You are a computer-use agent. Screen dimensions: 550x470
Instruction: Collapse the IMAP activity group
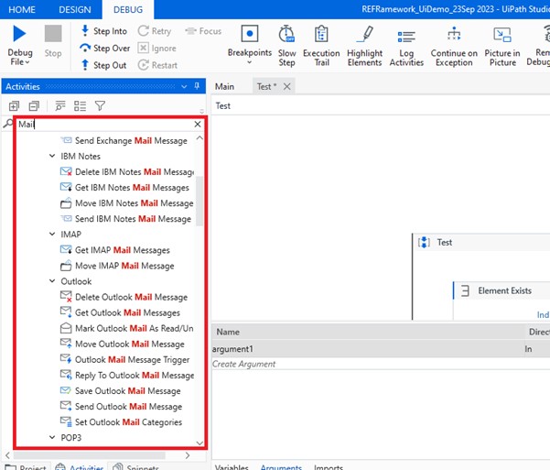click(52, 235)
